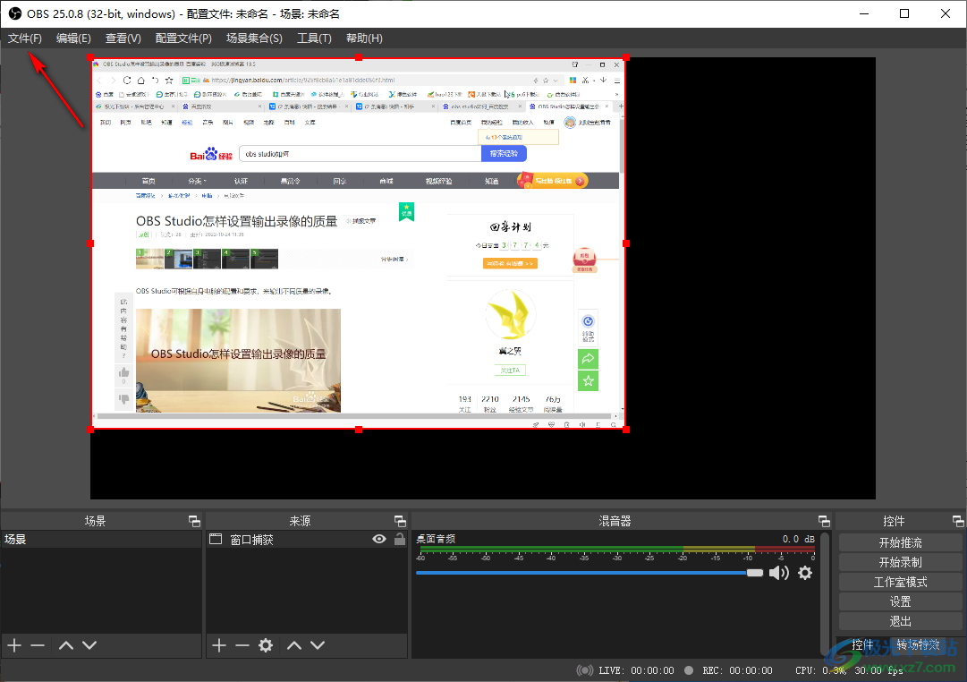Switch to the 控件 tab

(x=862, y=645)
